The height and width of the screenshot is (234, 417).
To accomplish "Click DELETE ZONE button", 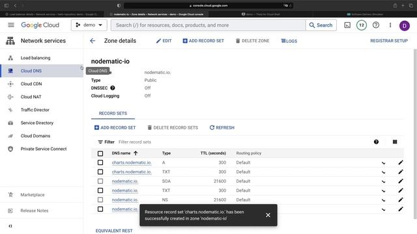I will coord(253,41).
